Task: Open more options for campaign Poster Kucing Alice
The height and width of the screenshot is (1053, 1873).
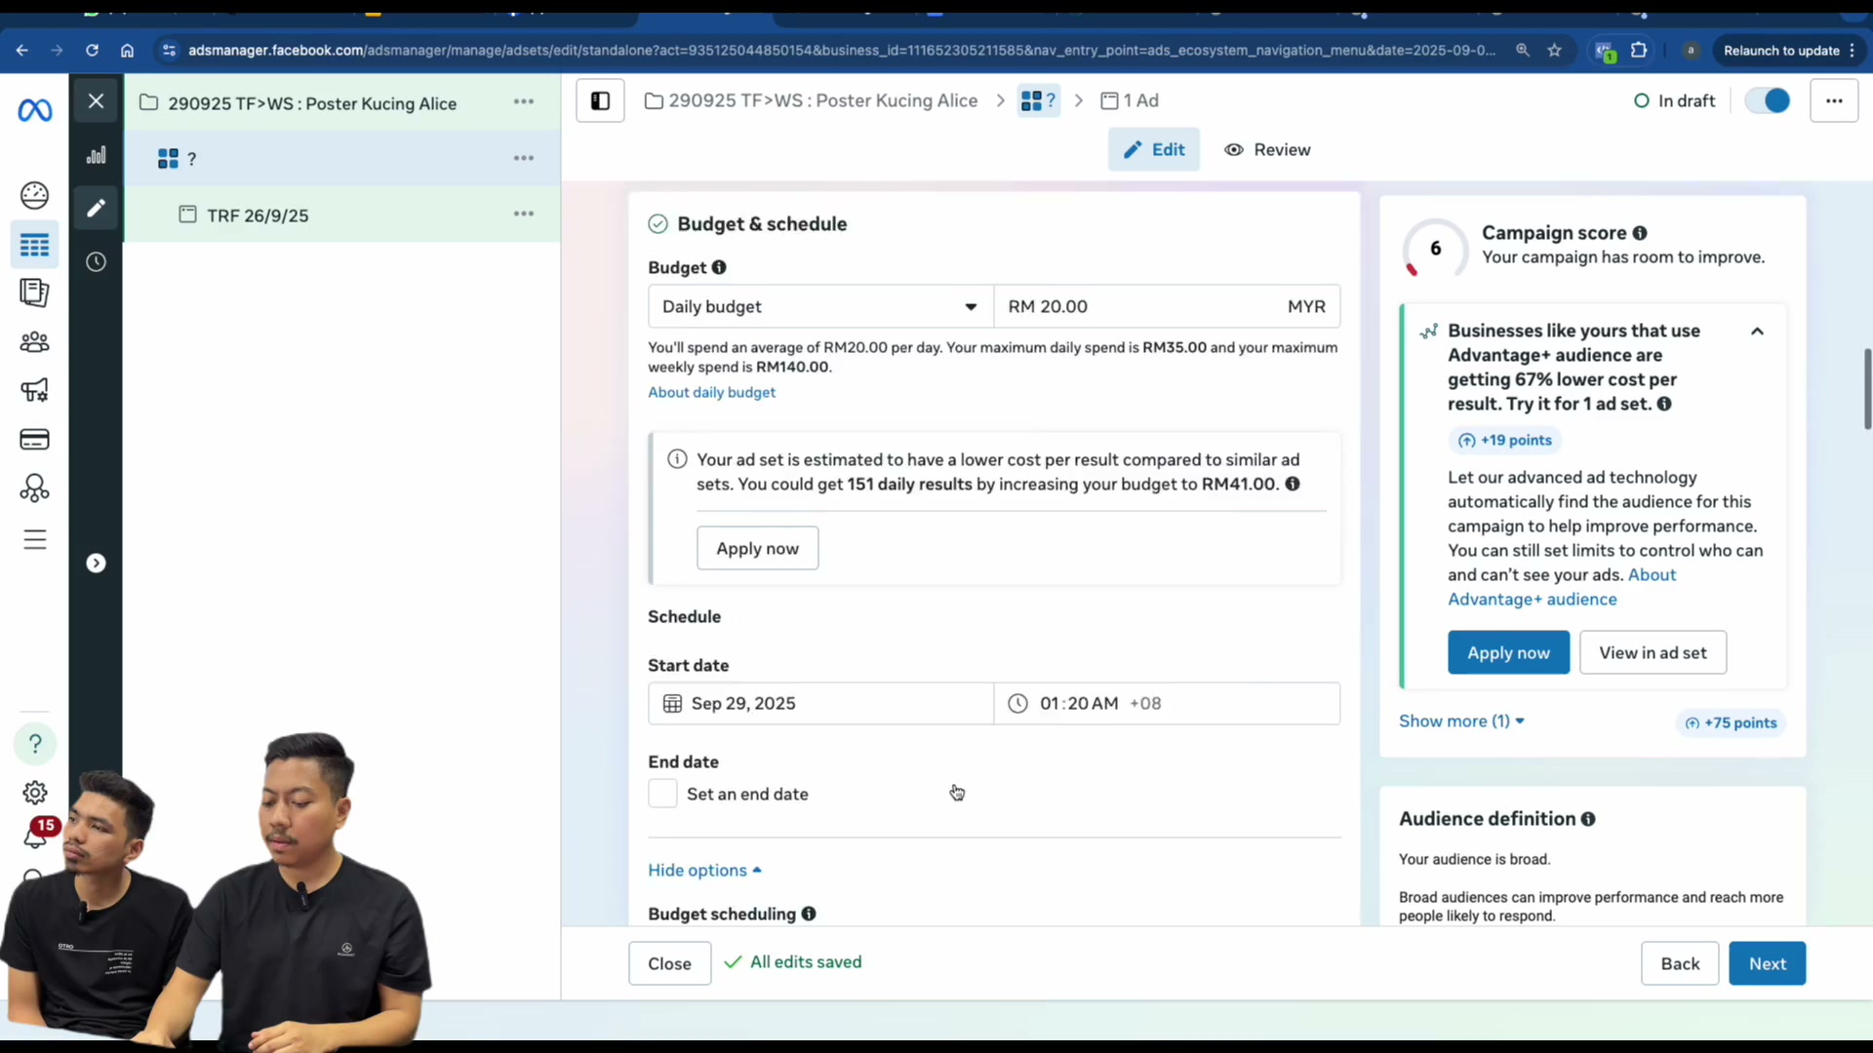Action: click(x=524, y=101)
